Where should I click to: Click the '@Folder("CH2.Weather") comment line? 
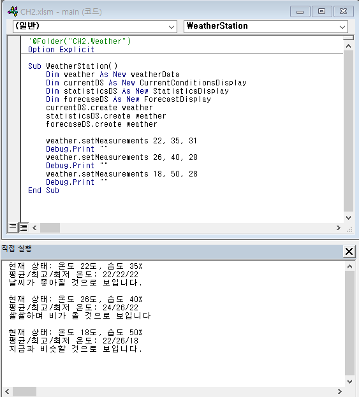80,41
